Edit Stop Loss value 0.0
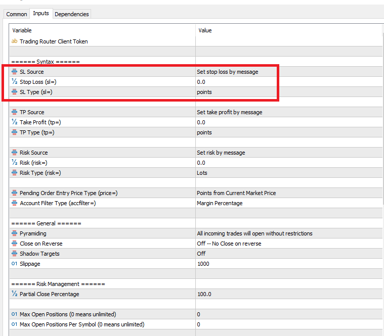 pos(289,82)
